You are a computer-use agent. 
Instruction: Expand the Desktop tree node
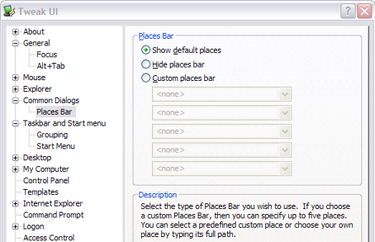(x=15, y=158)
